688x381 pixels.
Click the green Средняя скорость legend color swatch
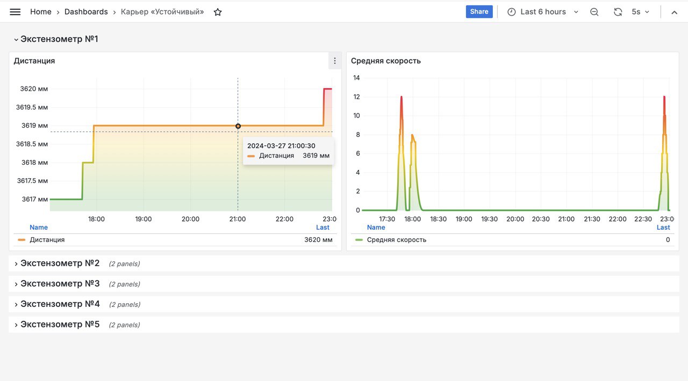359,240
